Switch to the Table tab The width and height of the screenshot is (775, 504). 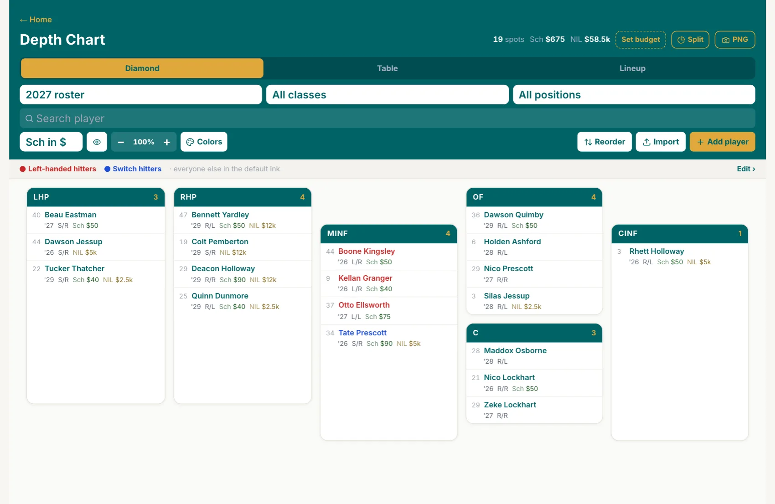coord(387,68)
